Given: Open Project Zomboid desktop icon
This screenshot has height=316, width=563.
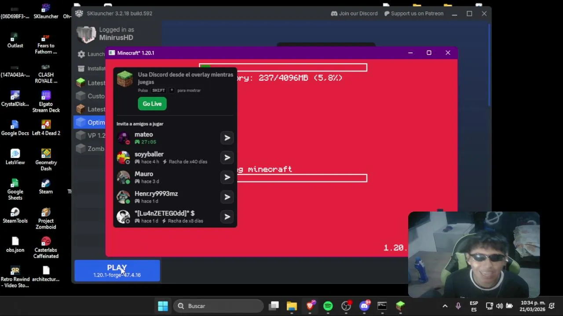Looking at the screenshot, I should coord(46,218).
